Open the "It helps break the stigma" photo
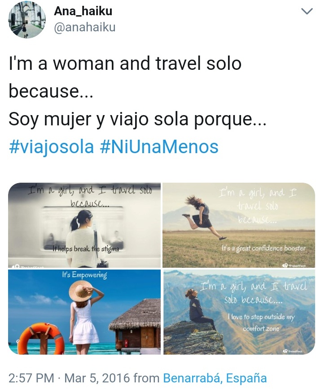316x390 pixels. [84, 225]
